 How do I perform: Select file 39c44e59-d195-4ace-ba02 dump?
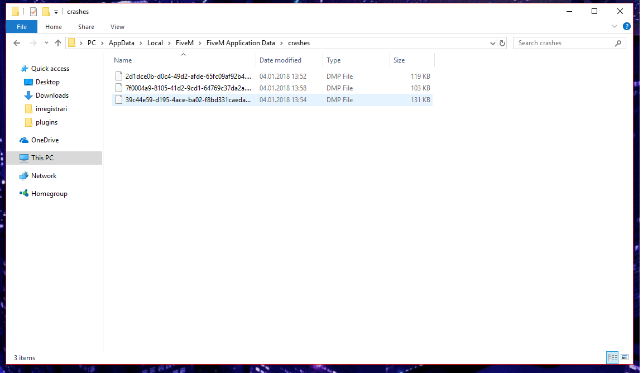click(x=188, y=100)
